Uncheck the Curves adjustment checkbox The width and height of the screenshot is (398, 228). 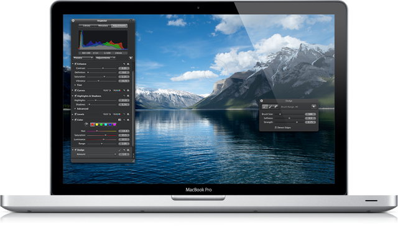[x=76, y=90]
